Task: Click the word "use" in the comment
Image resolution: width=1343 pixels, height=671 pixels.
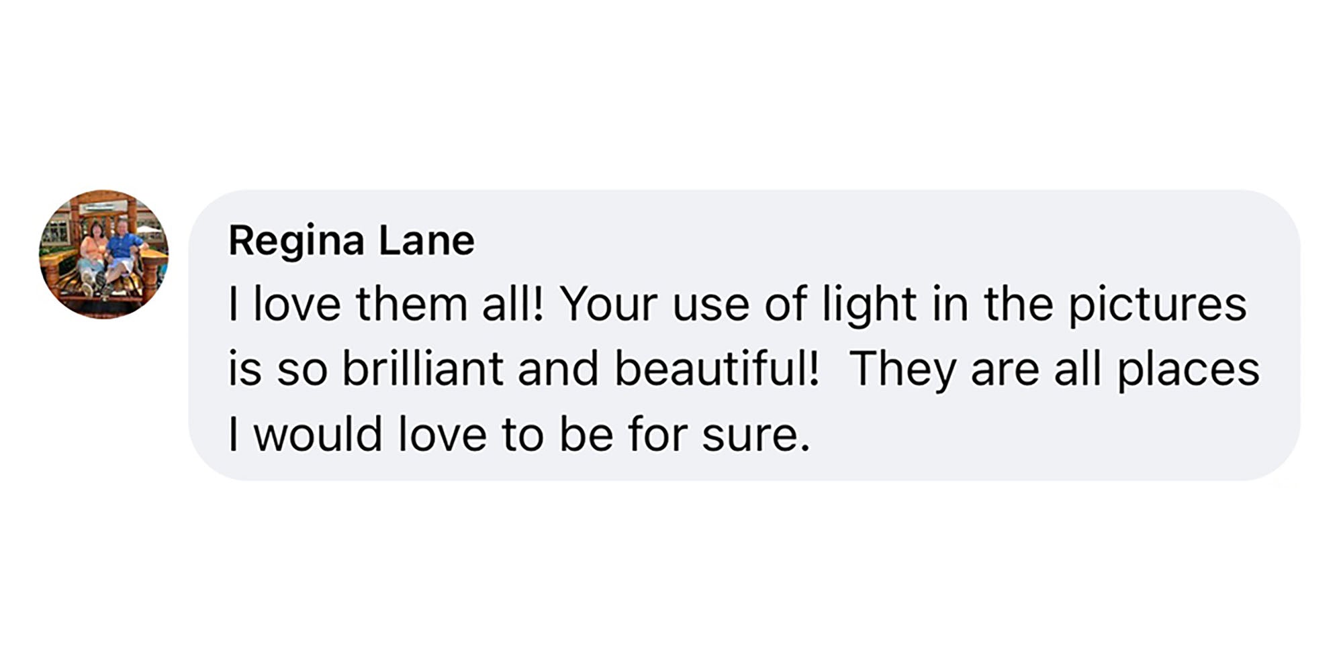Action: (x=710, y=305)
